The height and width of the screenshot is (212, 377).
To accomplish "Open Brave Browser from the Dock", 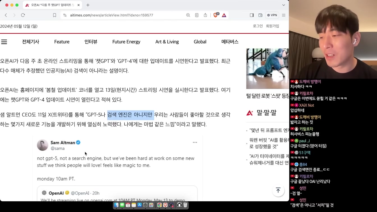I will click(165, 205).
